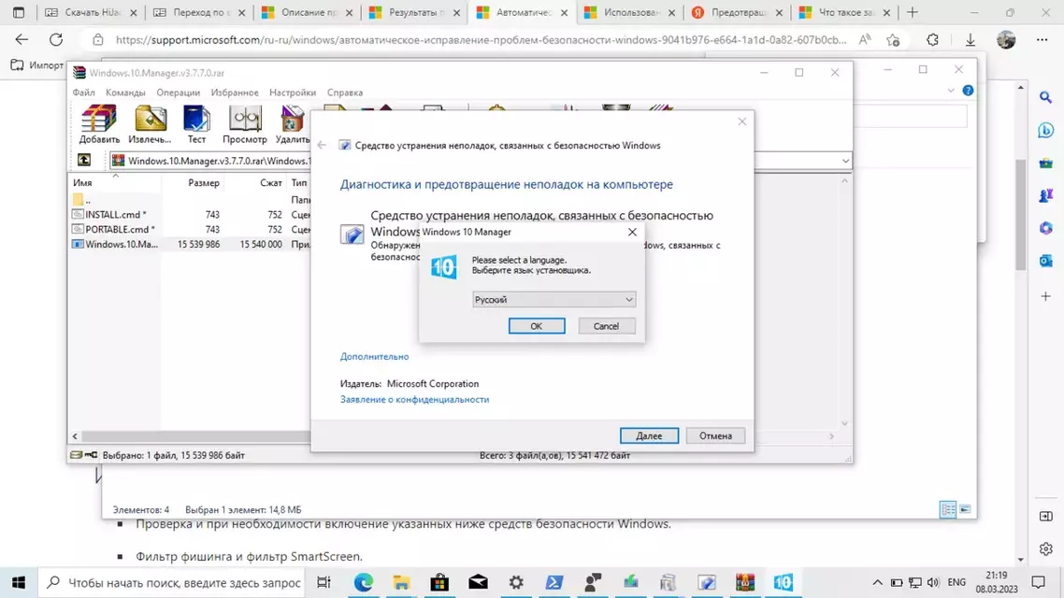Open the Дополнительно link in troubleshooter
This screenshot has width=1064, height=598.
pos(374,357)
